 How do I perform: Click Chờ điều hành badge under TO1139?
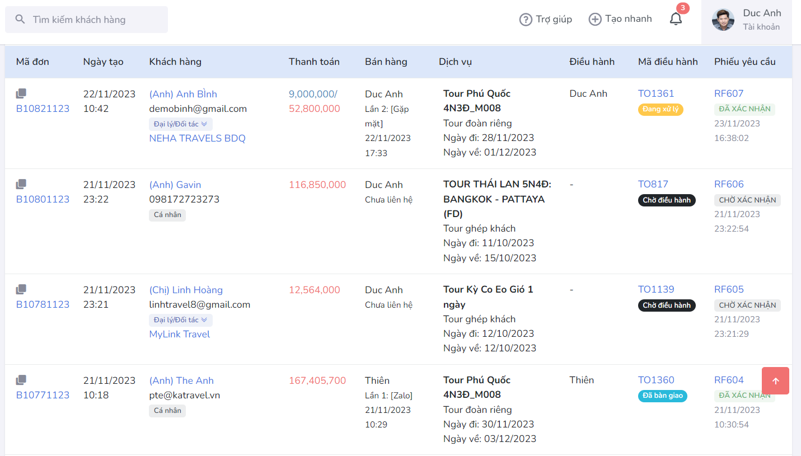667,305
